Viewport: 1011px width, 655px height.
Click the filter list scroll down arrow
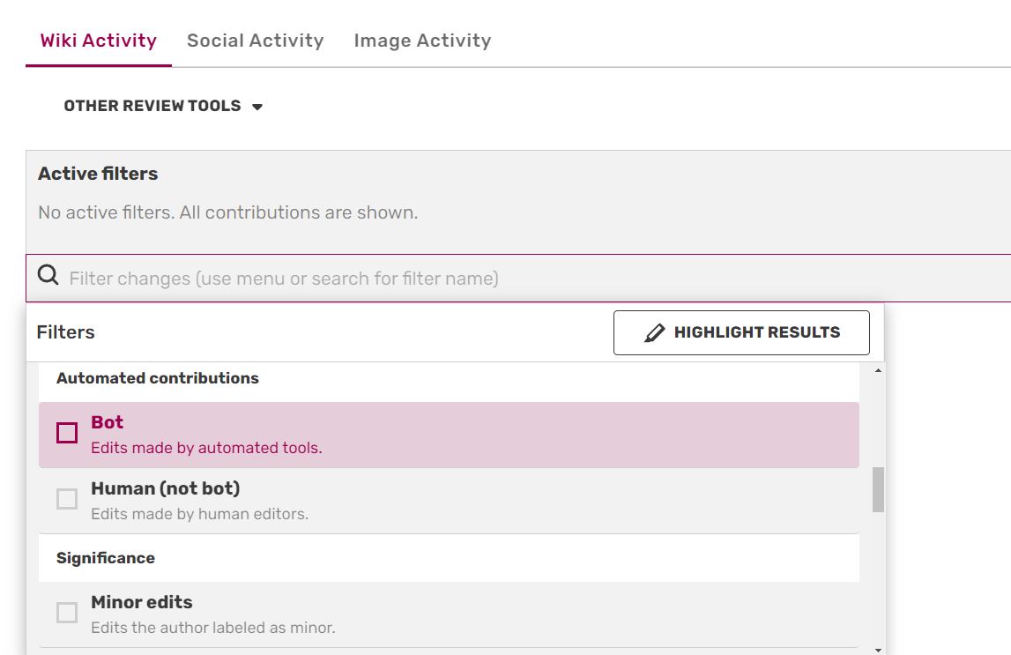[x=878, y=648]
